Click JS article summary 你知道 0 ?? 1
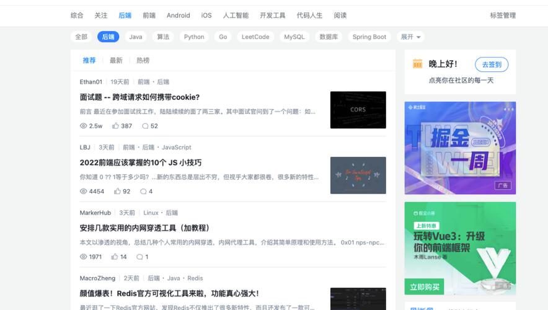Screen dimensions: 548x310 click(199, 177)
